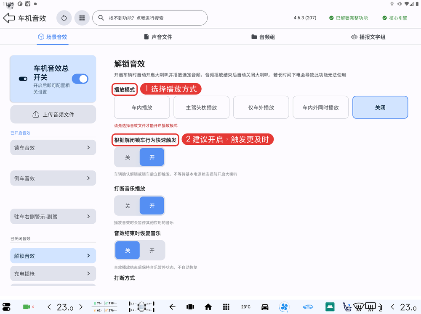Open 驻车右侧警示-副驾 row

pos(53,216)
